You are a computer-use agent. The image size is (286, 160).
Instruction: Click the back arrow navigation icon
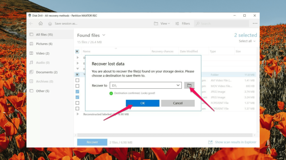coord(31,23)
